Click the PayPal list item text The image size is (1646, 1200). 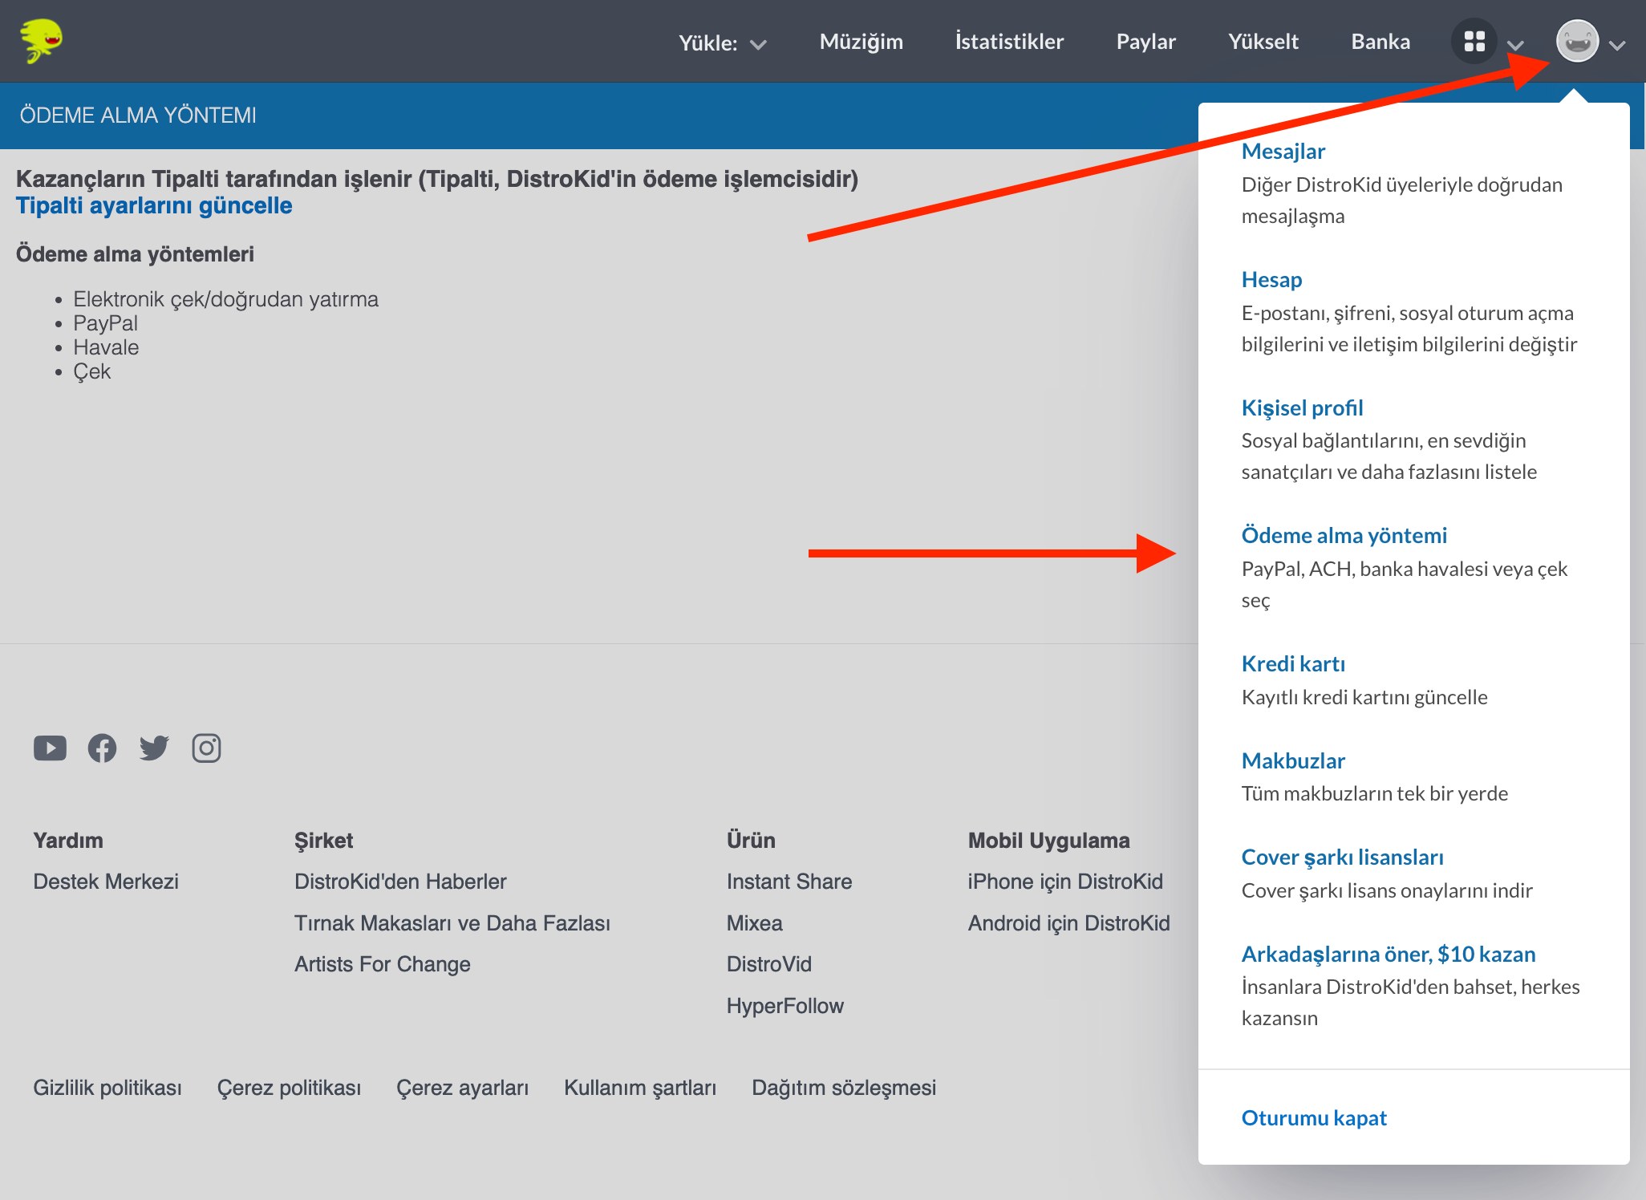coord(105,323)
